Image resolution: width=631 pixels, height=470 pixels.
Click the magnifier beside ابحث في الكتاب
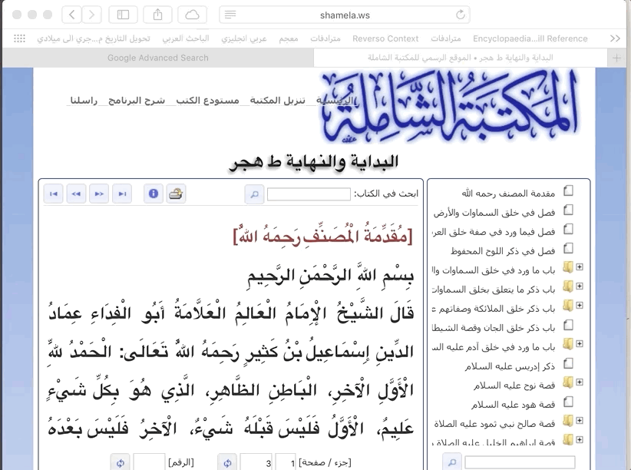[x=254, y=194]
